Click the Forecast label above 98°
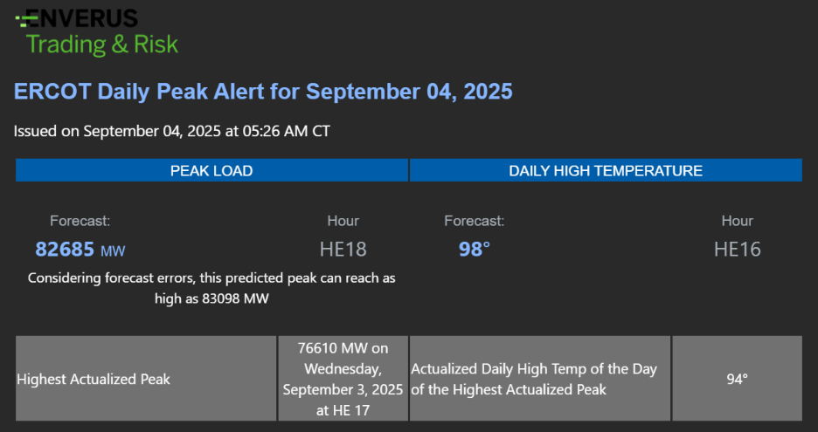The width and height of the screenshot is (818, 432). pyautogui.click(x=474, y=221)
